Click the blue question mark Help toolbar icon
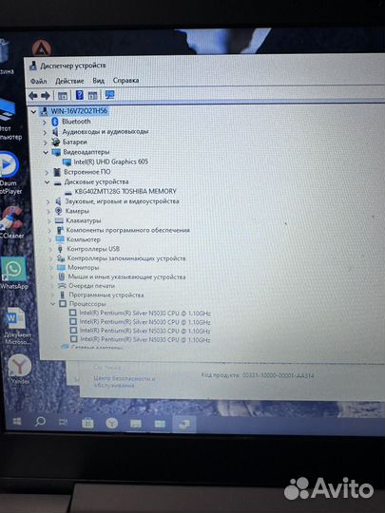This screenshot has width=385, height=513. coord(80,95)
